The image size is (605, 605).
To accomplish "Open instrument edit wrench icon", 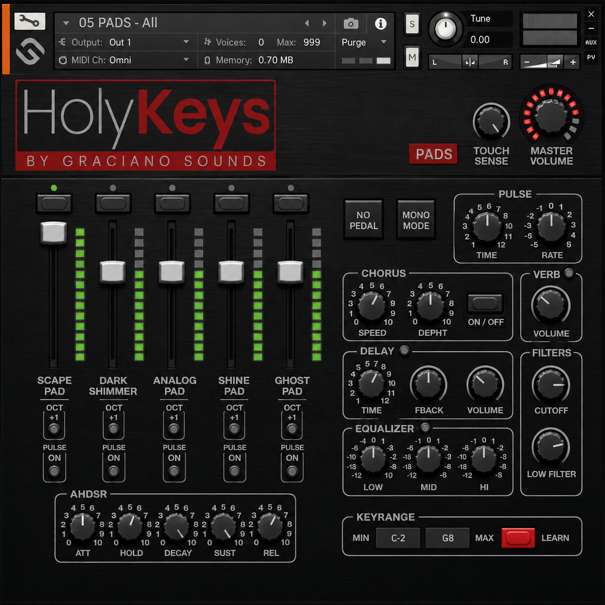I will (30, 21).
